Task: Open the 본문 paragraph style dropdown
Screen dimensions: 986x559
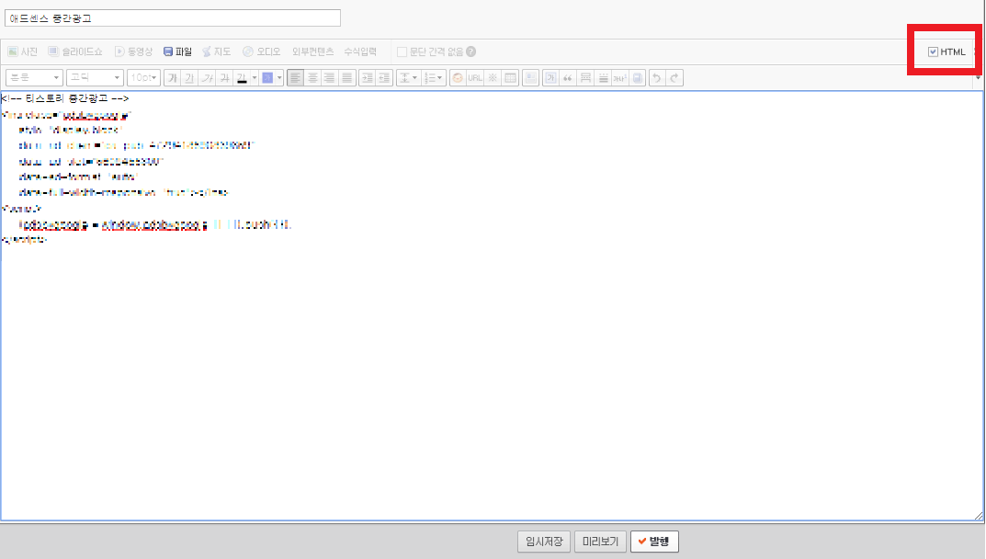Action: 34,77
